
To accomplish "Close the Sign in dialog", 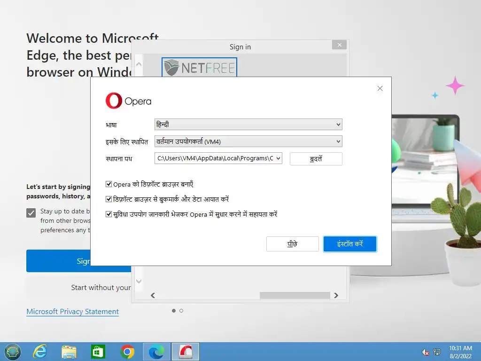I will pos(339,45).
